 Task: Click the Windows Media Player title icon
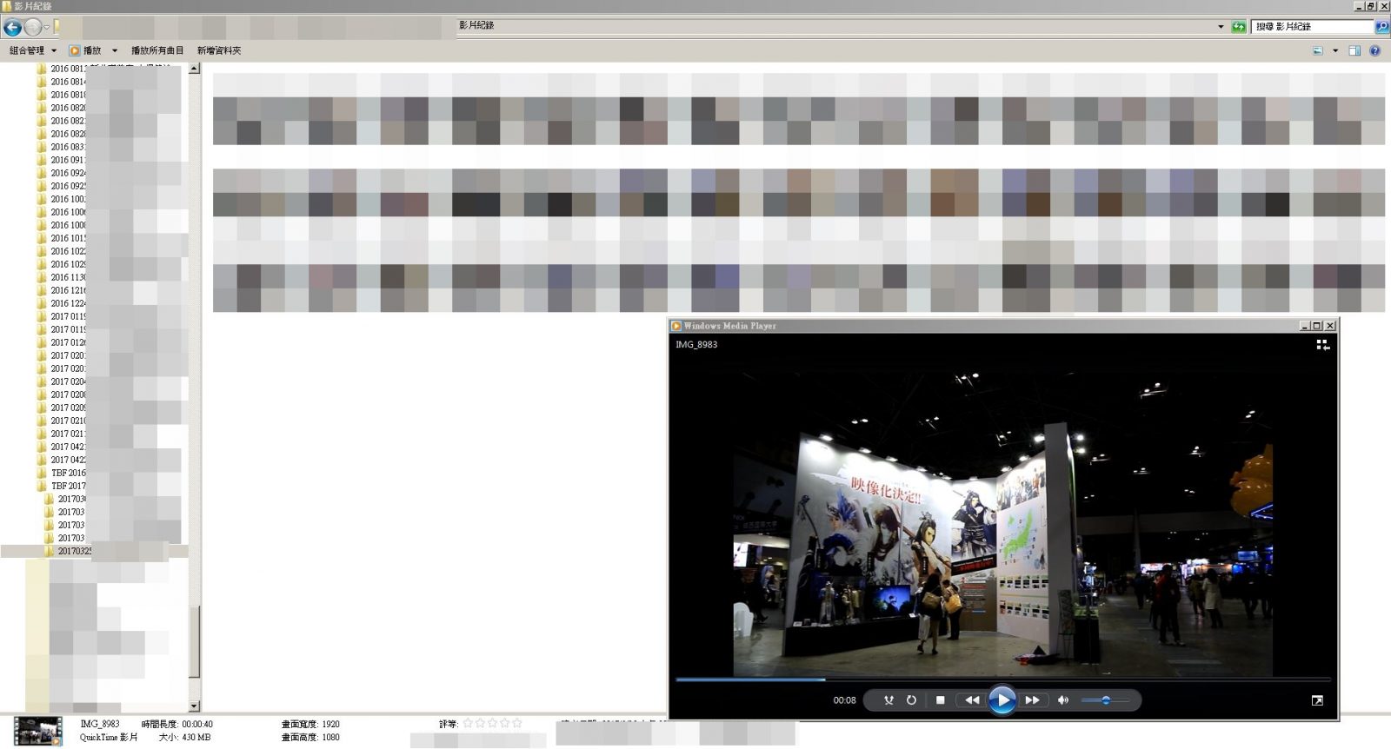676,326
